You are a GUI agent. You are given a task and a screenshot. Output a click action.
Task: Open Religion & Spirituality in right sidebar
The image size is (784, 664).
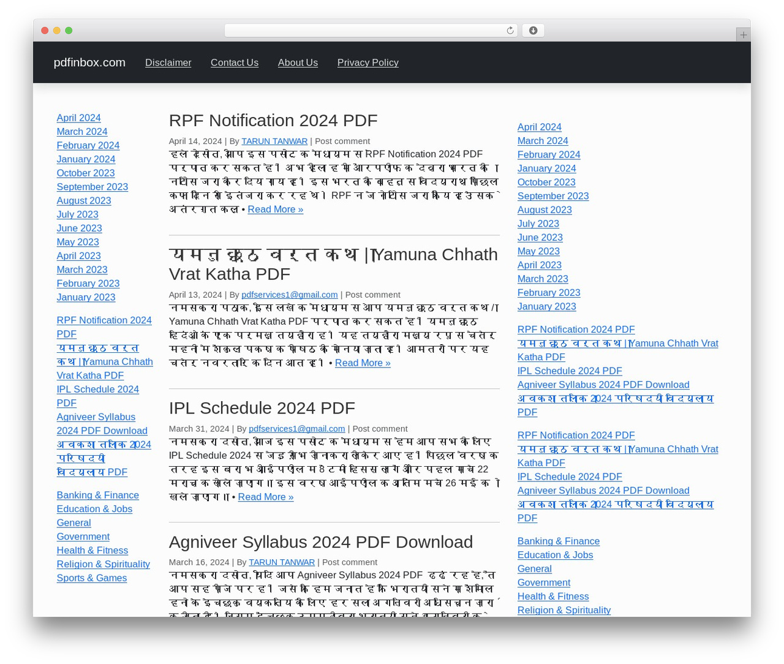pos(564,610)
